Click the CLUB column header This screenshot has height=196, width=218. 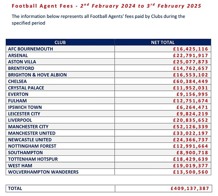(60, 42)
